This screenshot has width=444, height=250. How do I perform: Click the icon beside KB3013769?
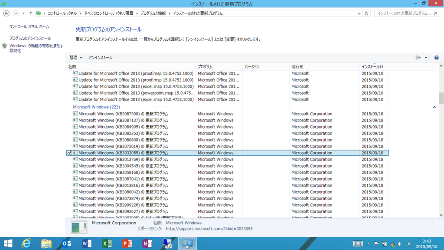pos(75,159)
